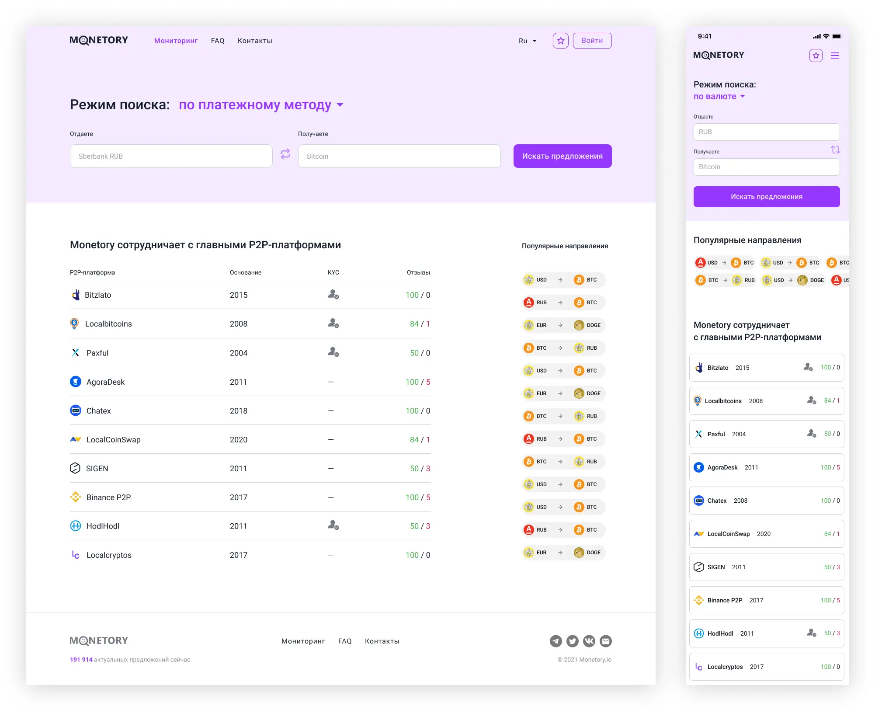
Task: Click Bitzlato name in desktop table
Action: pyautogui.click(x=98, y=295)
